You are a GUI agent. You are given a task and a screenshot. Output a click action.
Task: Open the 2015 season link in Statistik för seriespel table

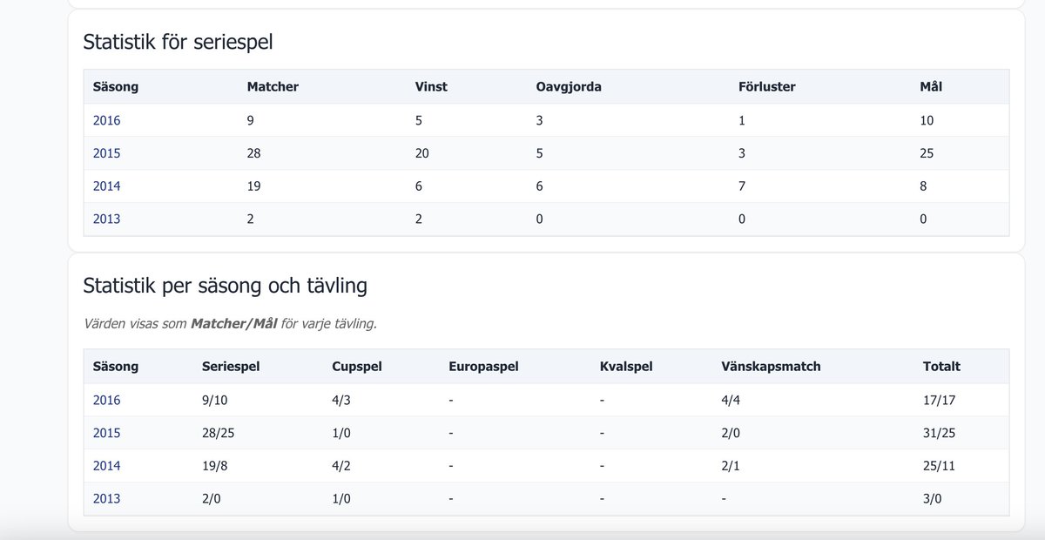pyautogui.click(x=106, y=153)
